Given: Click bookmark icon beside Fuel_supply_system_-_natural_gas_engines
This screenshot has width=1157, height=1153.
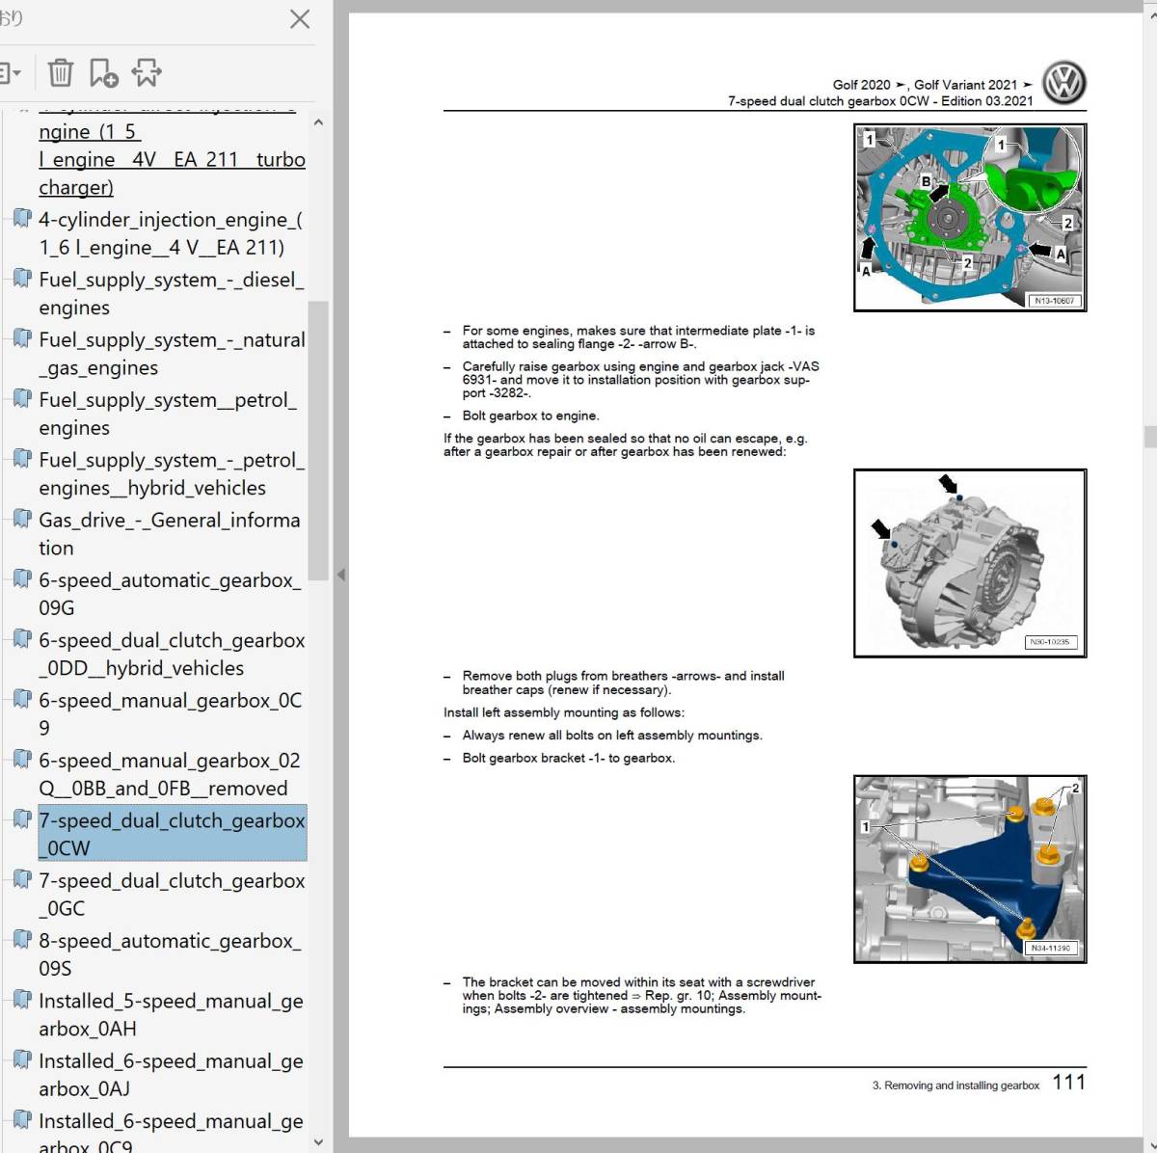Looking at the screenshot, I should tap(21, 339).
